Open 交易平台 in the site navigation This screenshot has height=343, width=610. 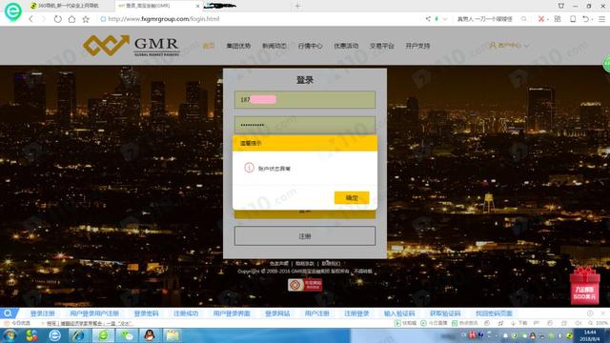381,46
